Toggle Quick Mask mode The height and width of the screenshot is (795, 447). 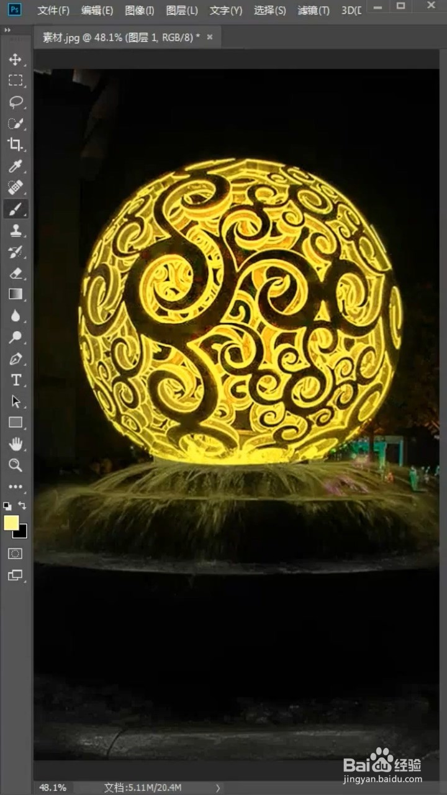16,553
